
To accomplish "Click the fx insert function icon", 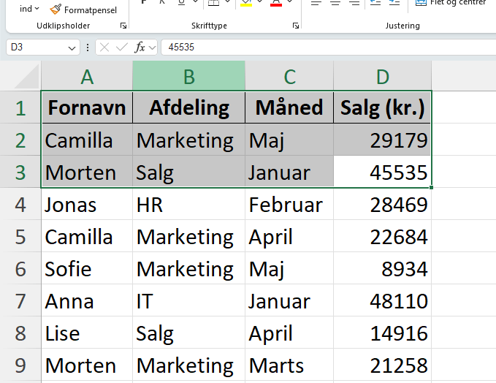I will pos(140,48).
